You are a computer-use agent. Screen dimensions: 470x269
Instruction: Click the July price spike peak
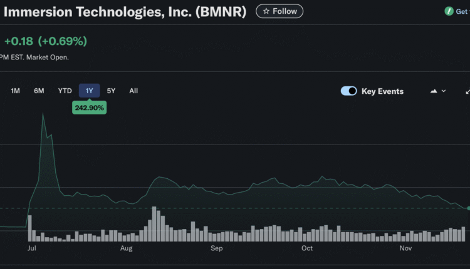tap(43, 114)
